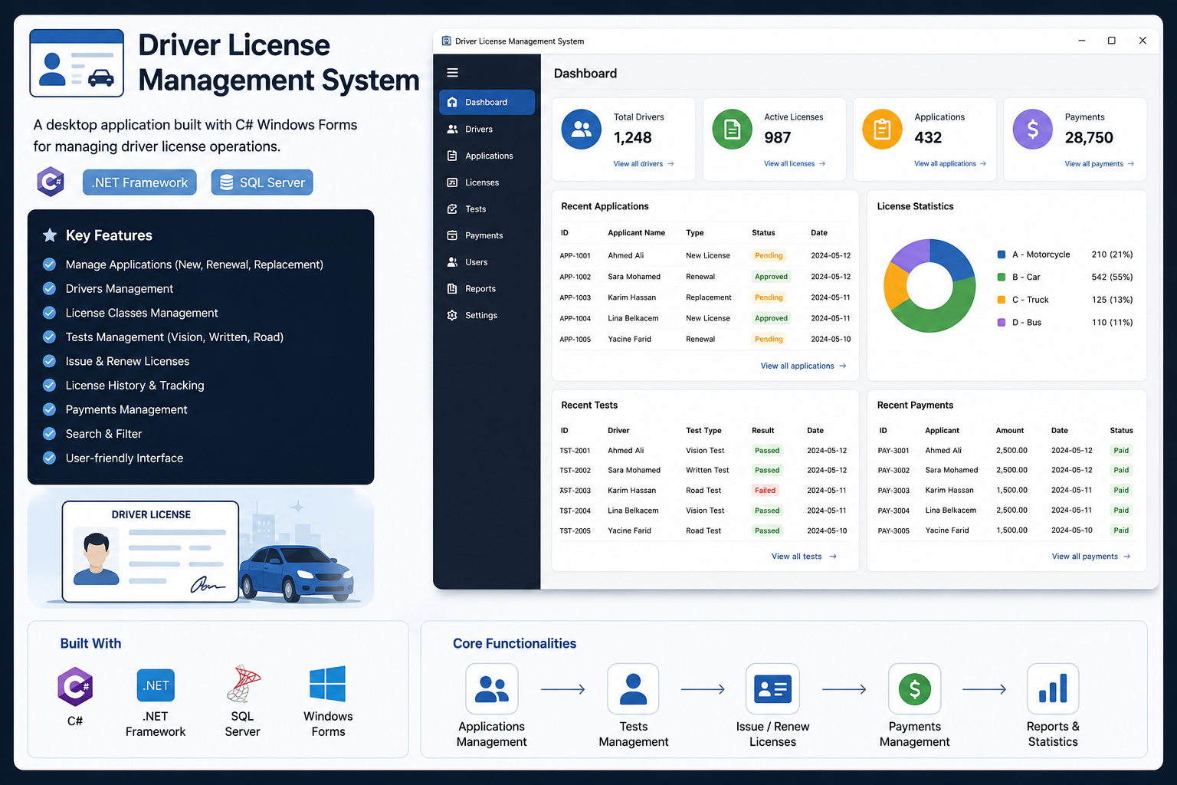The width and height of the screenshot is (1177, 785).
Task: Click the .NET Framework badge button
Action: click(139, 182)
